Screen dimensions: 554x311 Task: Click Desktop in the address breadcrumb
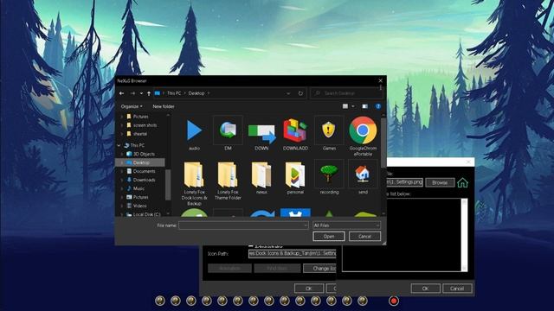click(x=196, y=93)
